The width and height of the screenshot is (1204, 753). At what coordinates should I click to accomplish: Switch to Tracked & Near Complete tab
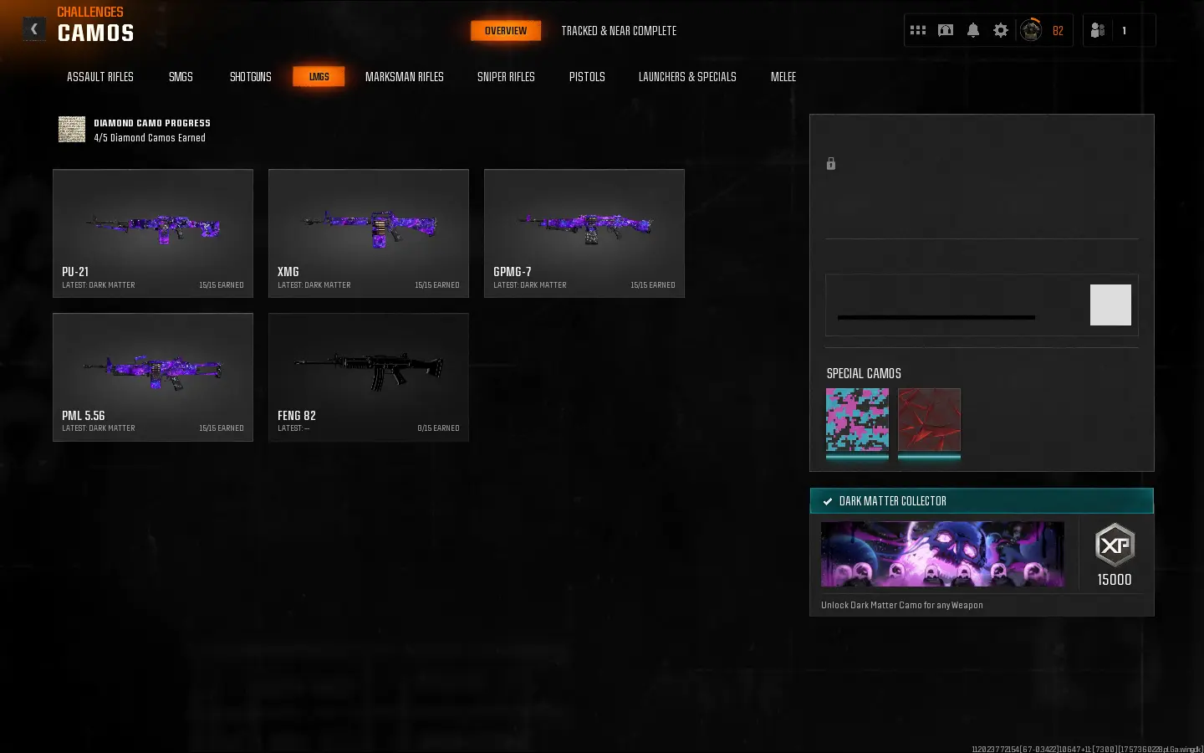[619, 31]
